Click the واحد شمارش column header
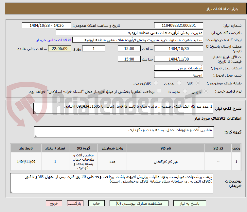The height and width of the screenshot is (212, 247). tap(112, 148)
